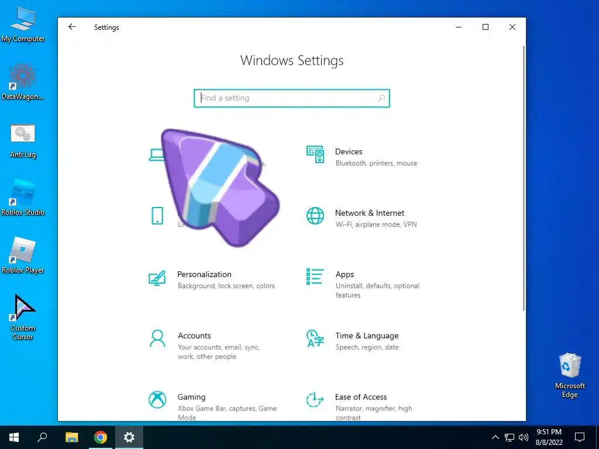Viewport: 599px width, 449px height.
Task: Close the Settings window
Action: click(x=512, y=27)
